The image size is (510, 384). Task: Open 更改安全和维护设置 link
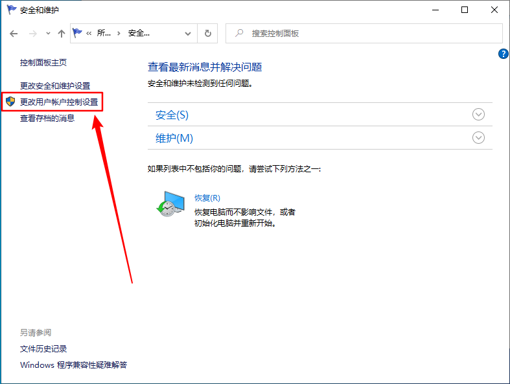[55, 86]
